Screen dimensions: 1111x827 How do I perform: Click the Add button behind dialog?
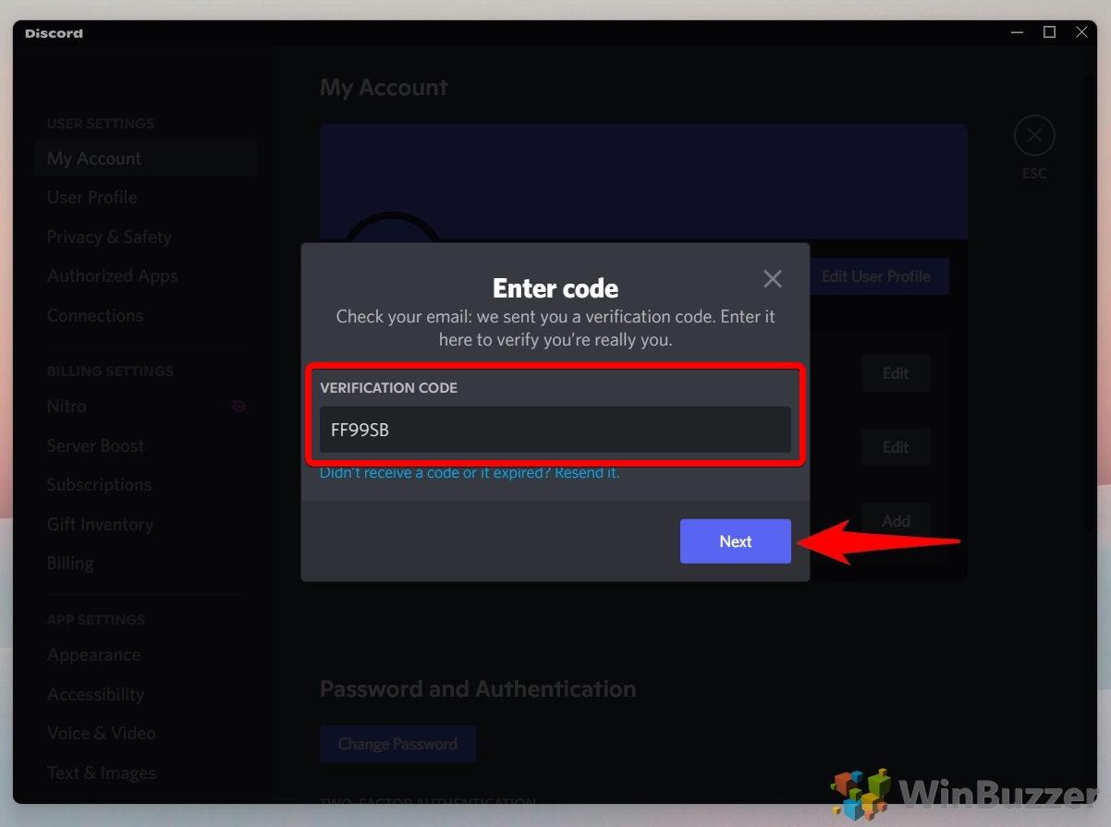[896, 521]
